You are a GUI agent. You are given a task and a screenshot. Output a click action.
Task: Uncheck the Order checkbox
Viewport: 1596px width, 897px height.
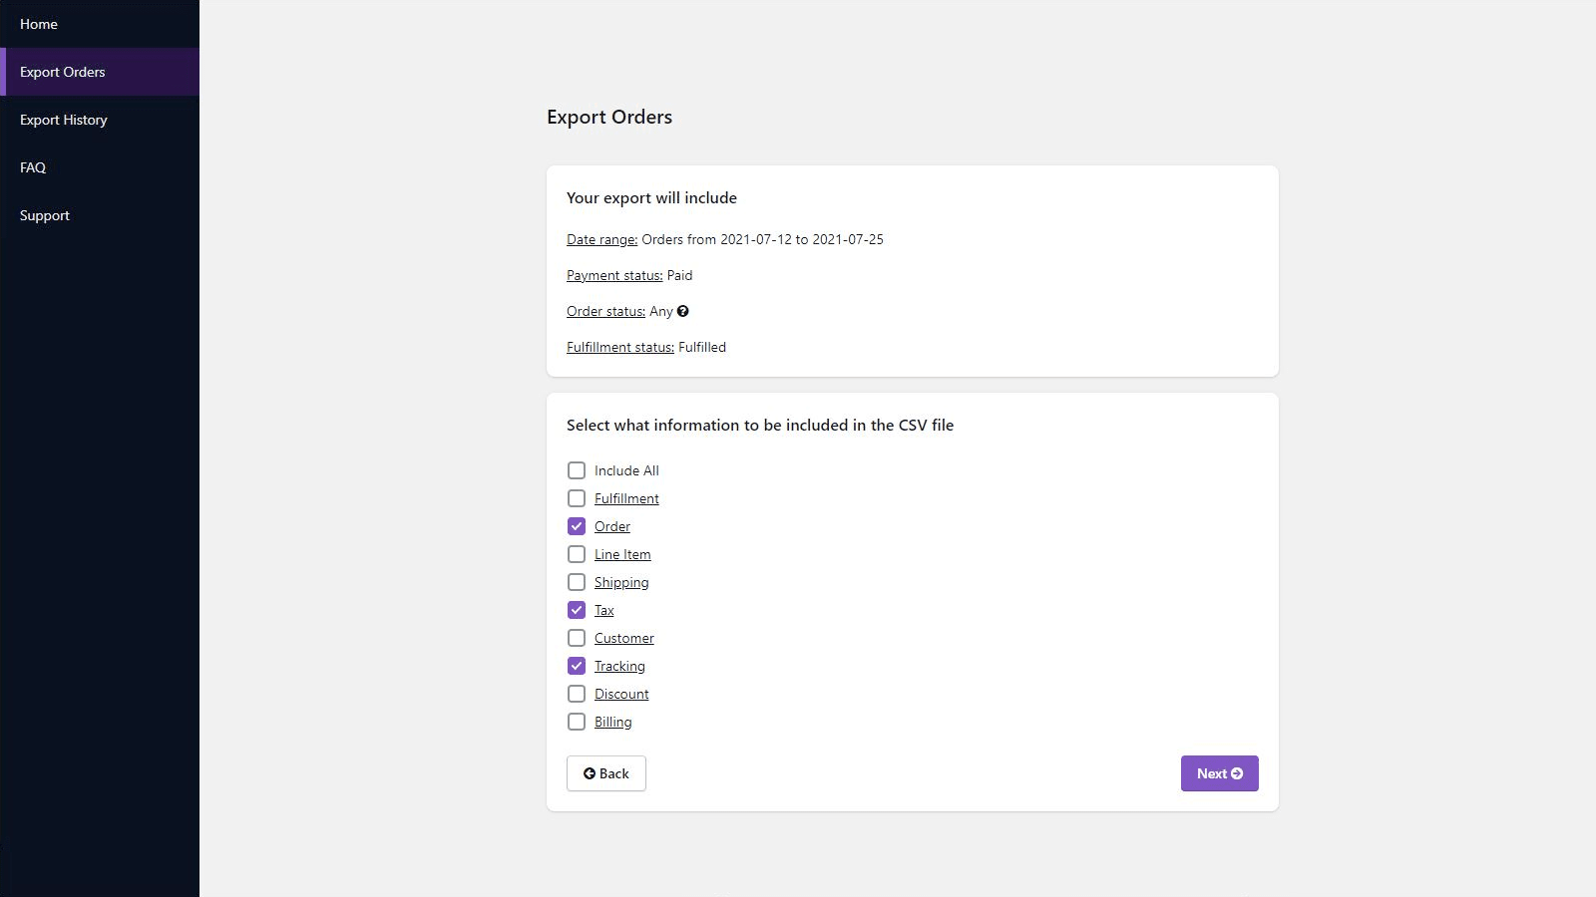click(x=577, y=526)
